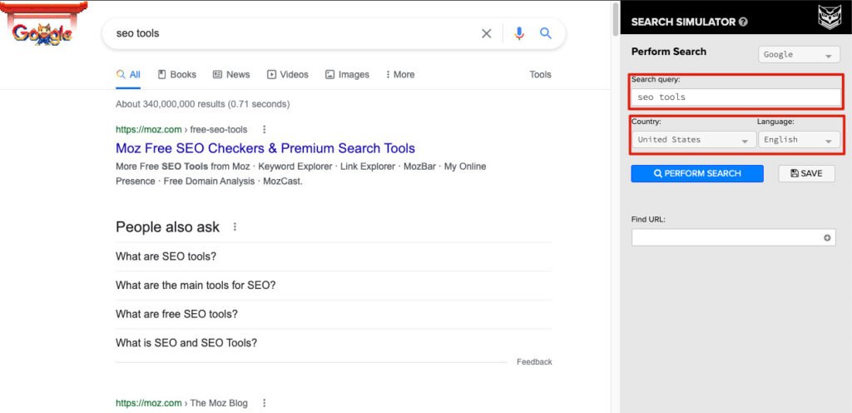
Task: Switch to the Books tab
Action: (177, 74)
